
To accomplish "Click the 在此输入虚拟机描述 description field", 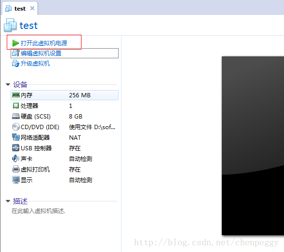I will tap(38, 211).
